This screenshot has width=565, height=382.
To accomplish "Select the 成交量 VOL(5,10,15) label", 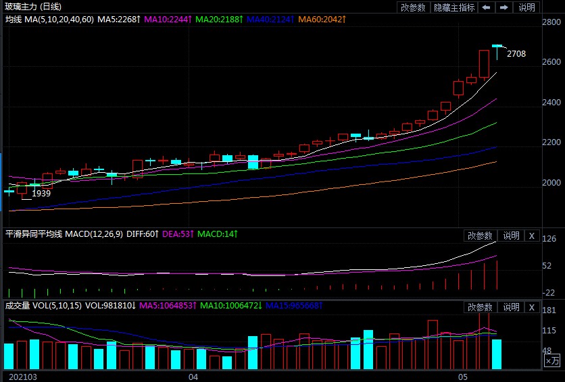I will pos(43,306).
